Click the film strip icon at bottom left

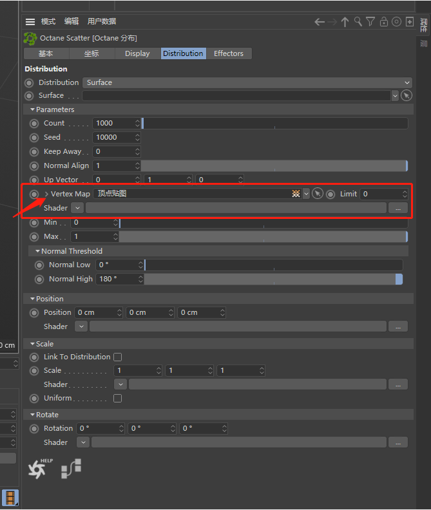click(10, 497)
